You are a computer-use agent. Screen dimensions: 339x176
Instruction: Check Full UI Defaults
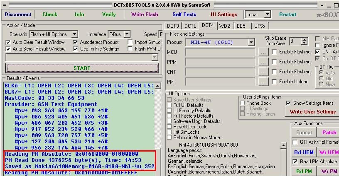coord(169,105)
